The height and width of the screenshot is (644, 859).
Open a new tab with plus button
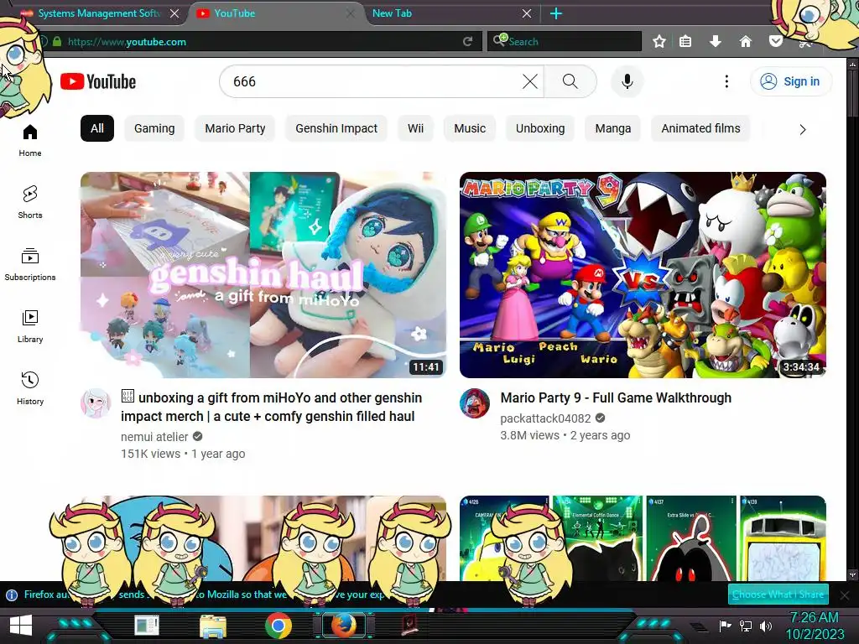point(556,13)
